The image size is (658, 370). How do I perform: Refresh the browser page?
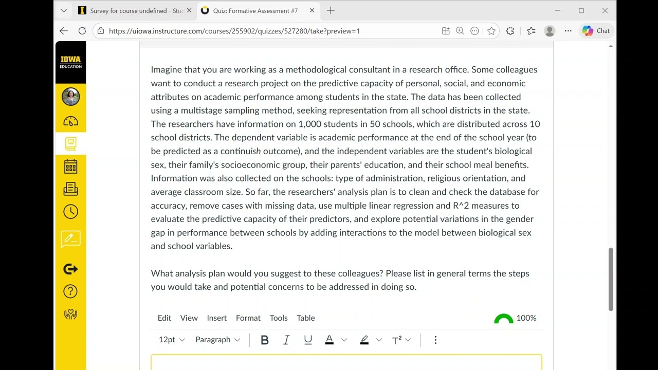click(x=82, y=31)
